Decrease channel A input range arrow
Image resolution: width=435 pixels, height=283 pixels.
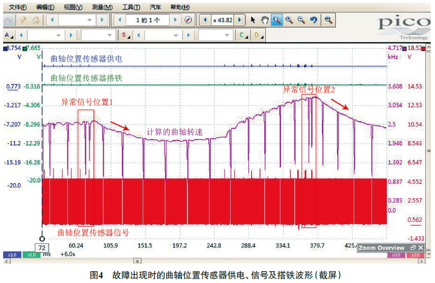point(21,35)
